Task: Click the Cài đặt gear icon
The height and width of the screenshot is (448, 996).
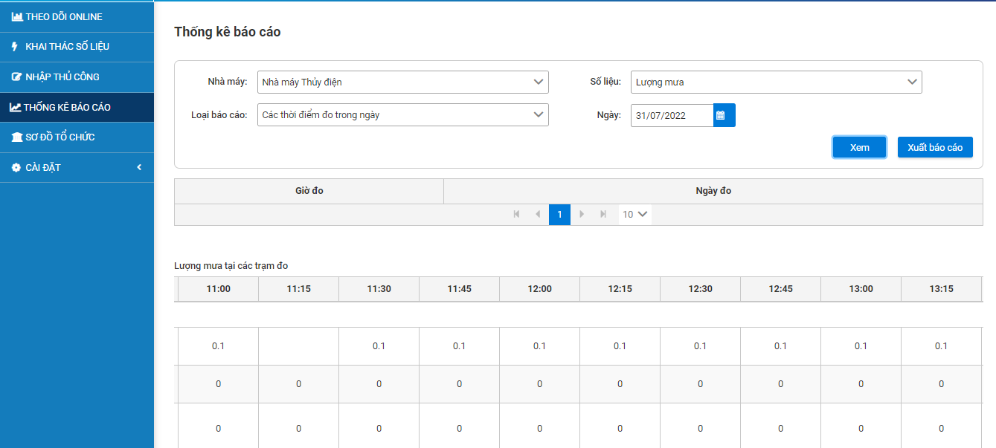Action: click(x=16, y=168)
